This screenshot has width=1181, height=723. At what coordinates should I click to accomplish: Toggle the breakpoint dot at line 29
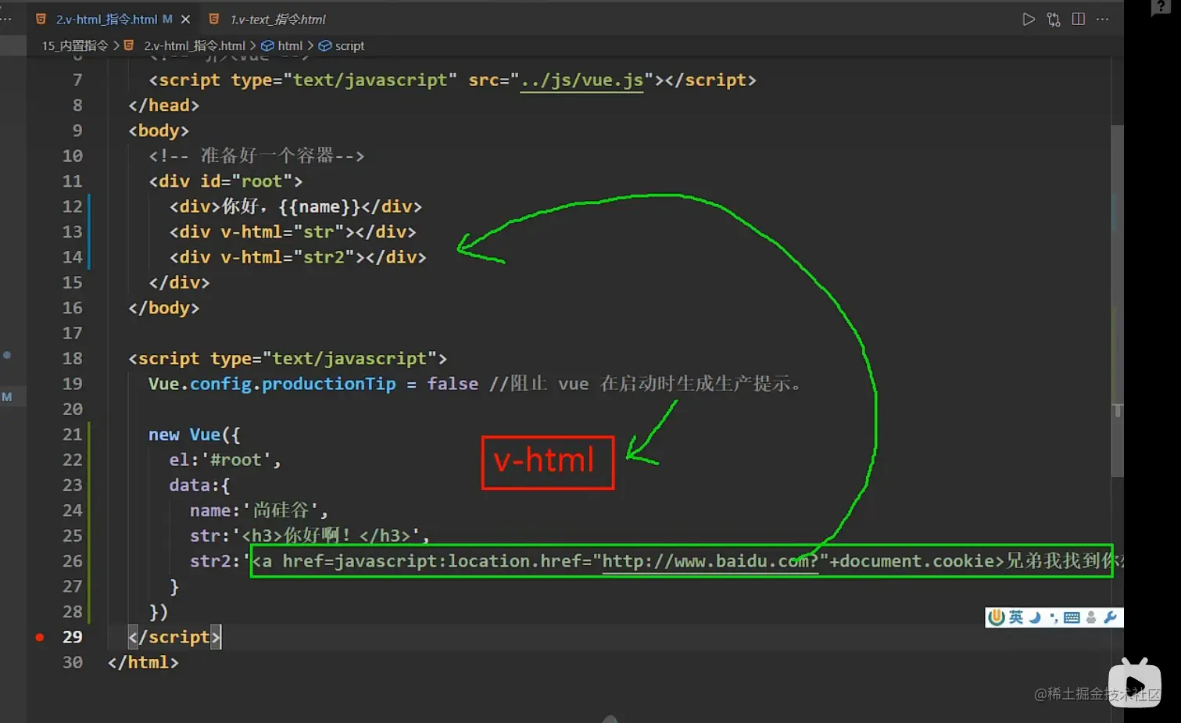coord(39,637)
